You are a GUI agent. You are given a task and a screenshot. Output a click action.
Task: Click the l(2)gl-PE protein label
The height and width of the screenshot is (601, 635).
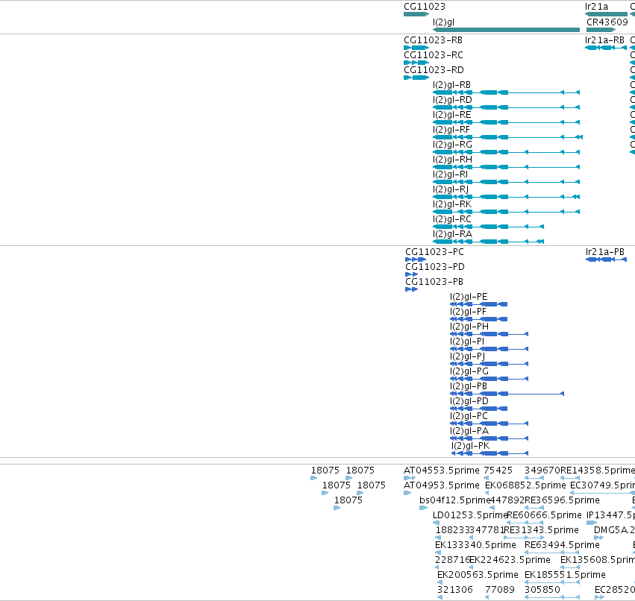469,297
